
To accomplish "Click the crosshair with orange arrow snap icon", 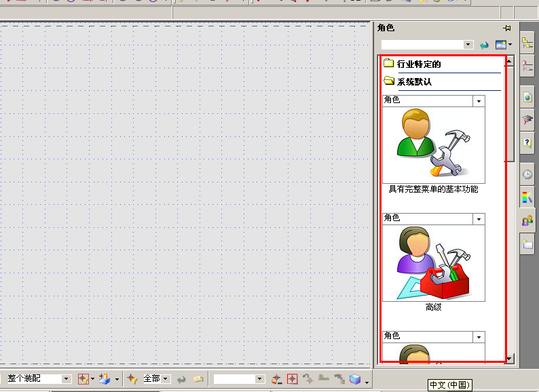I will [276, 379].
